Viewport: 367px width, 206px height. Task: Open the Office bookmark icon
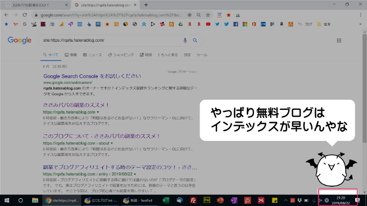(254, 24)
